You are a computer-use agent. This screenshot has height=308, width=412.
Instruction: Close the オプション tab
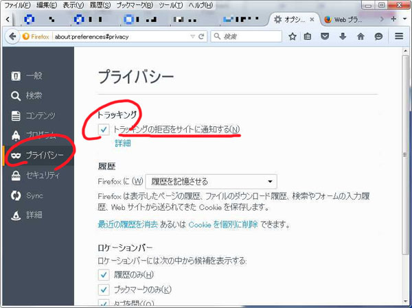(x=312, y=19)
